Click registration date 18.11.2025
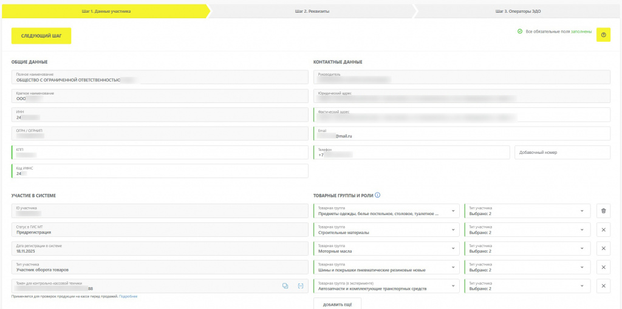This screenshot has height=309, width=622. click(x=27, y=251)
